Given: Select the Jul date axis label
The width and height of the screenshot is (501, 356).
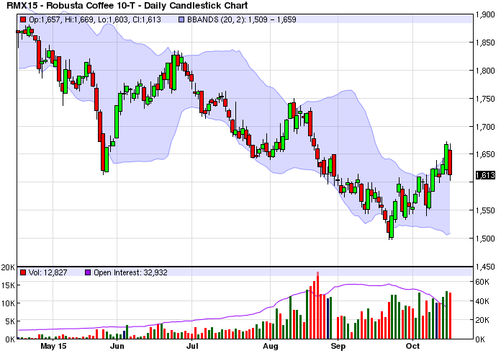Looking at the screenshot, I should tap(192, 347).
